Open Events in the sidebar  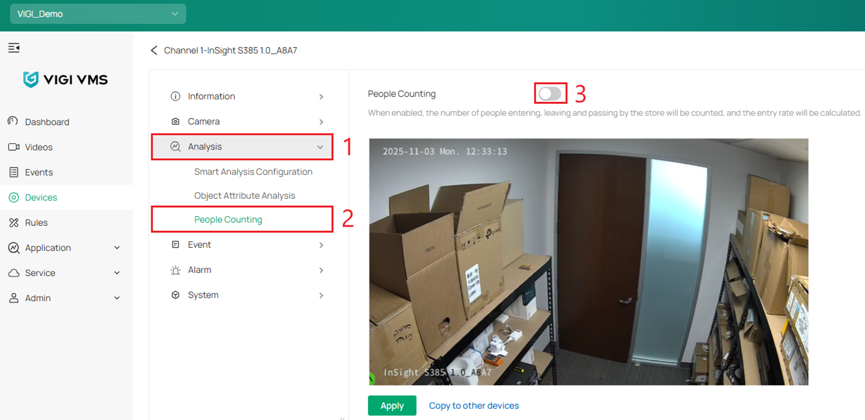click(x=66, y=172)
